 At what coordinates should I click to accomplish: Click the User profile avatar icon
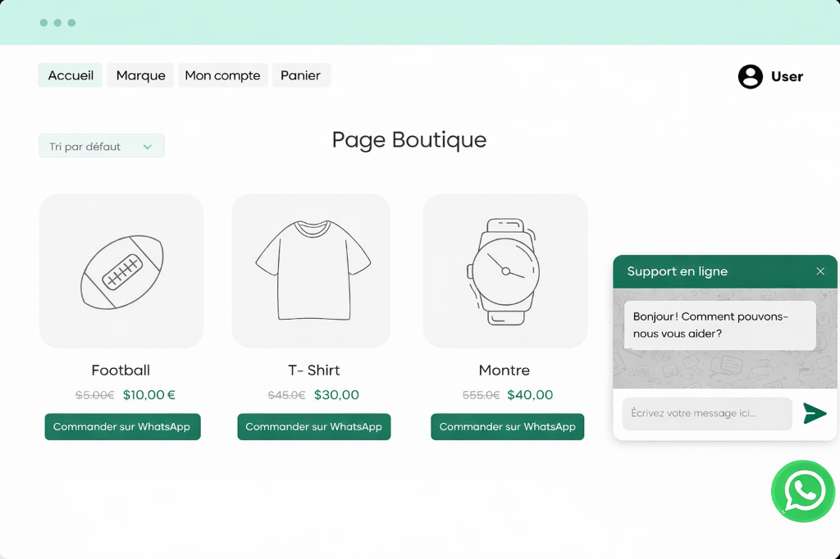coord(750,76)
